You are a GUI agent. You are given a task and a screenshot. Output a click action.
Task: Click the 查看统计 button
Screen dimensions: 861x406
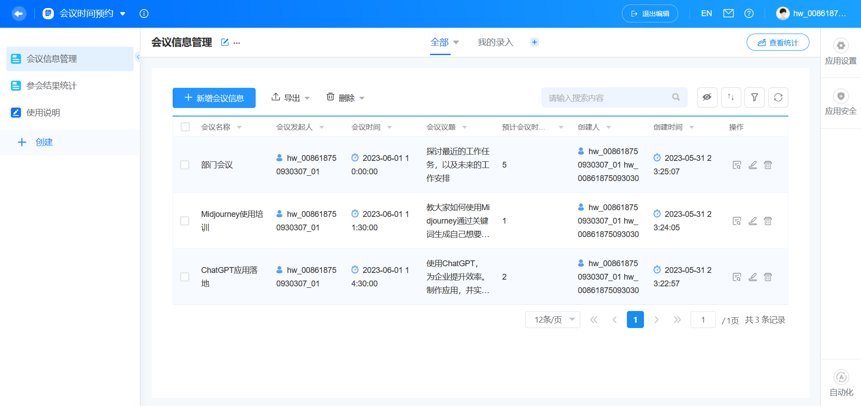click(778, 42)
